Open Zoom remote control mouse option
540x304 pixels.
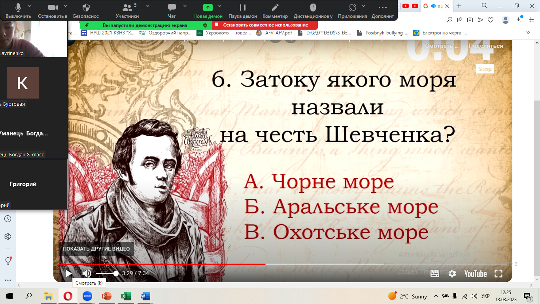pyautogui.click(x=313, y=11)
